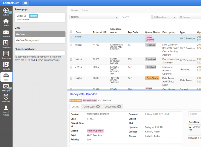The width and height of the screenshot is (201, 147).
Task: Check the box for case 48652
Action: 71,45
